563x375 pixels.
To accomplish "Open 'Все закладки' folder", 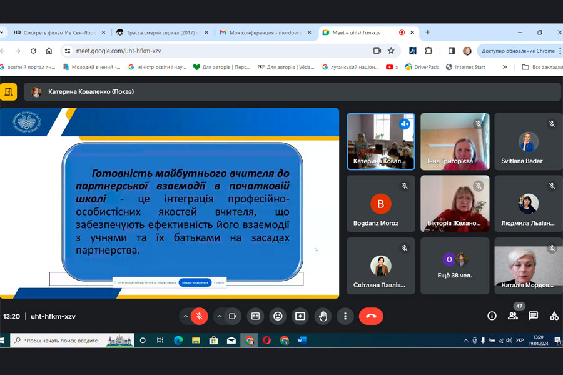I will click(542, 67).
